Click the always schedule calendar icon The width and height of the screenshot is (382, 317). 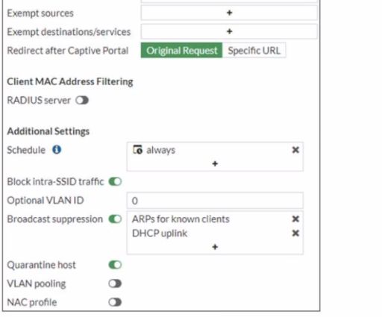tap(137, 150)
